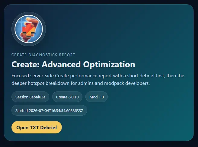Click the 'Focused server-side Create performance' description

[x=98, y=79]
